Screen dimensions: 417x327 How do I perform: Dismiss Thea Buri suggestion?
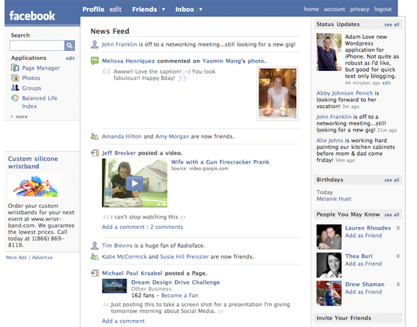(398, 256)
